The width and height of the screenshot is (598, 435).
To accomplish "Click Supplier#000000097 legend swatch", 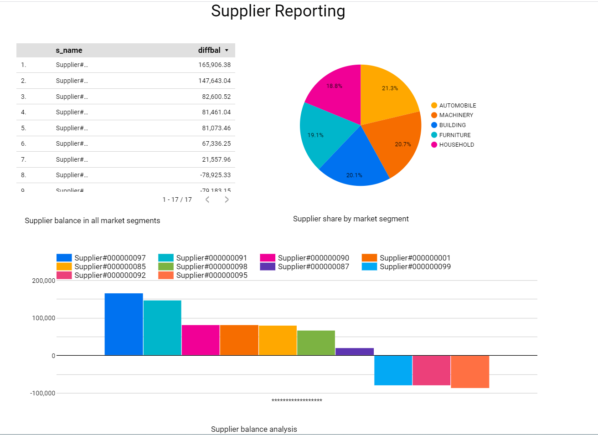I will click(64, 258).
